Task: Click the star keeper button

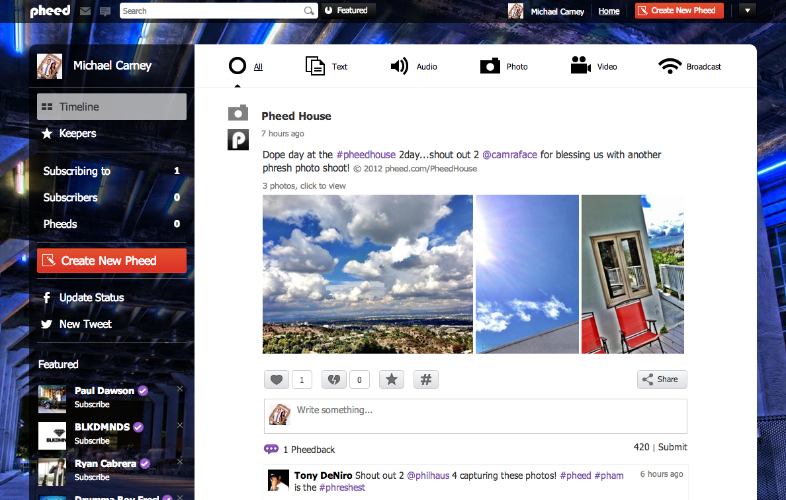Action: [392, 379]
